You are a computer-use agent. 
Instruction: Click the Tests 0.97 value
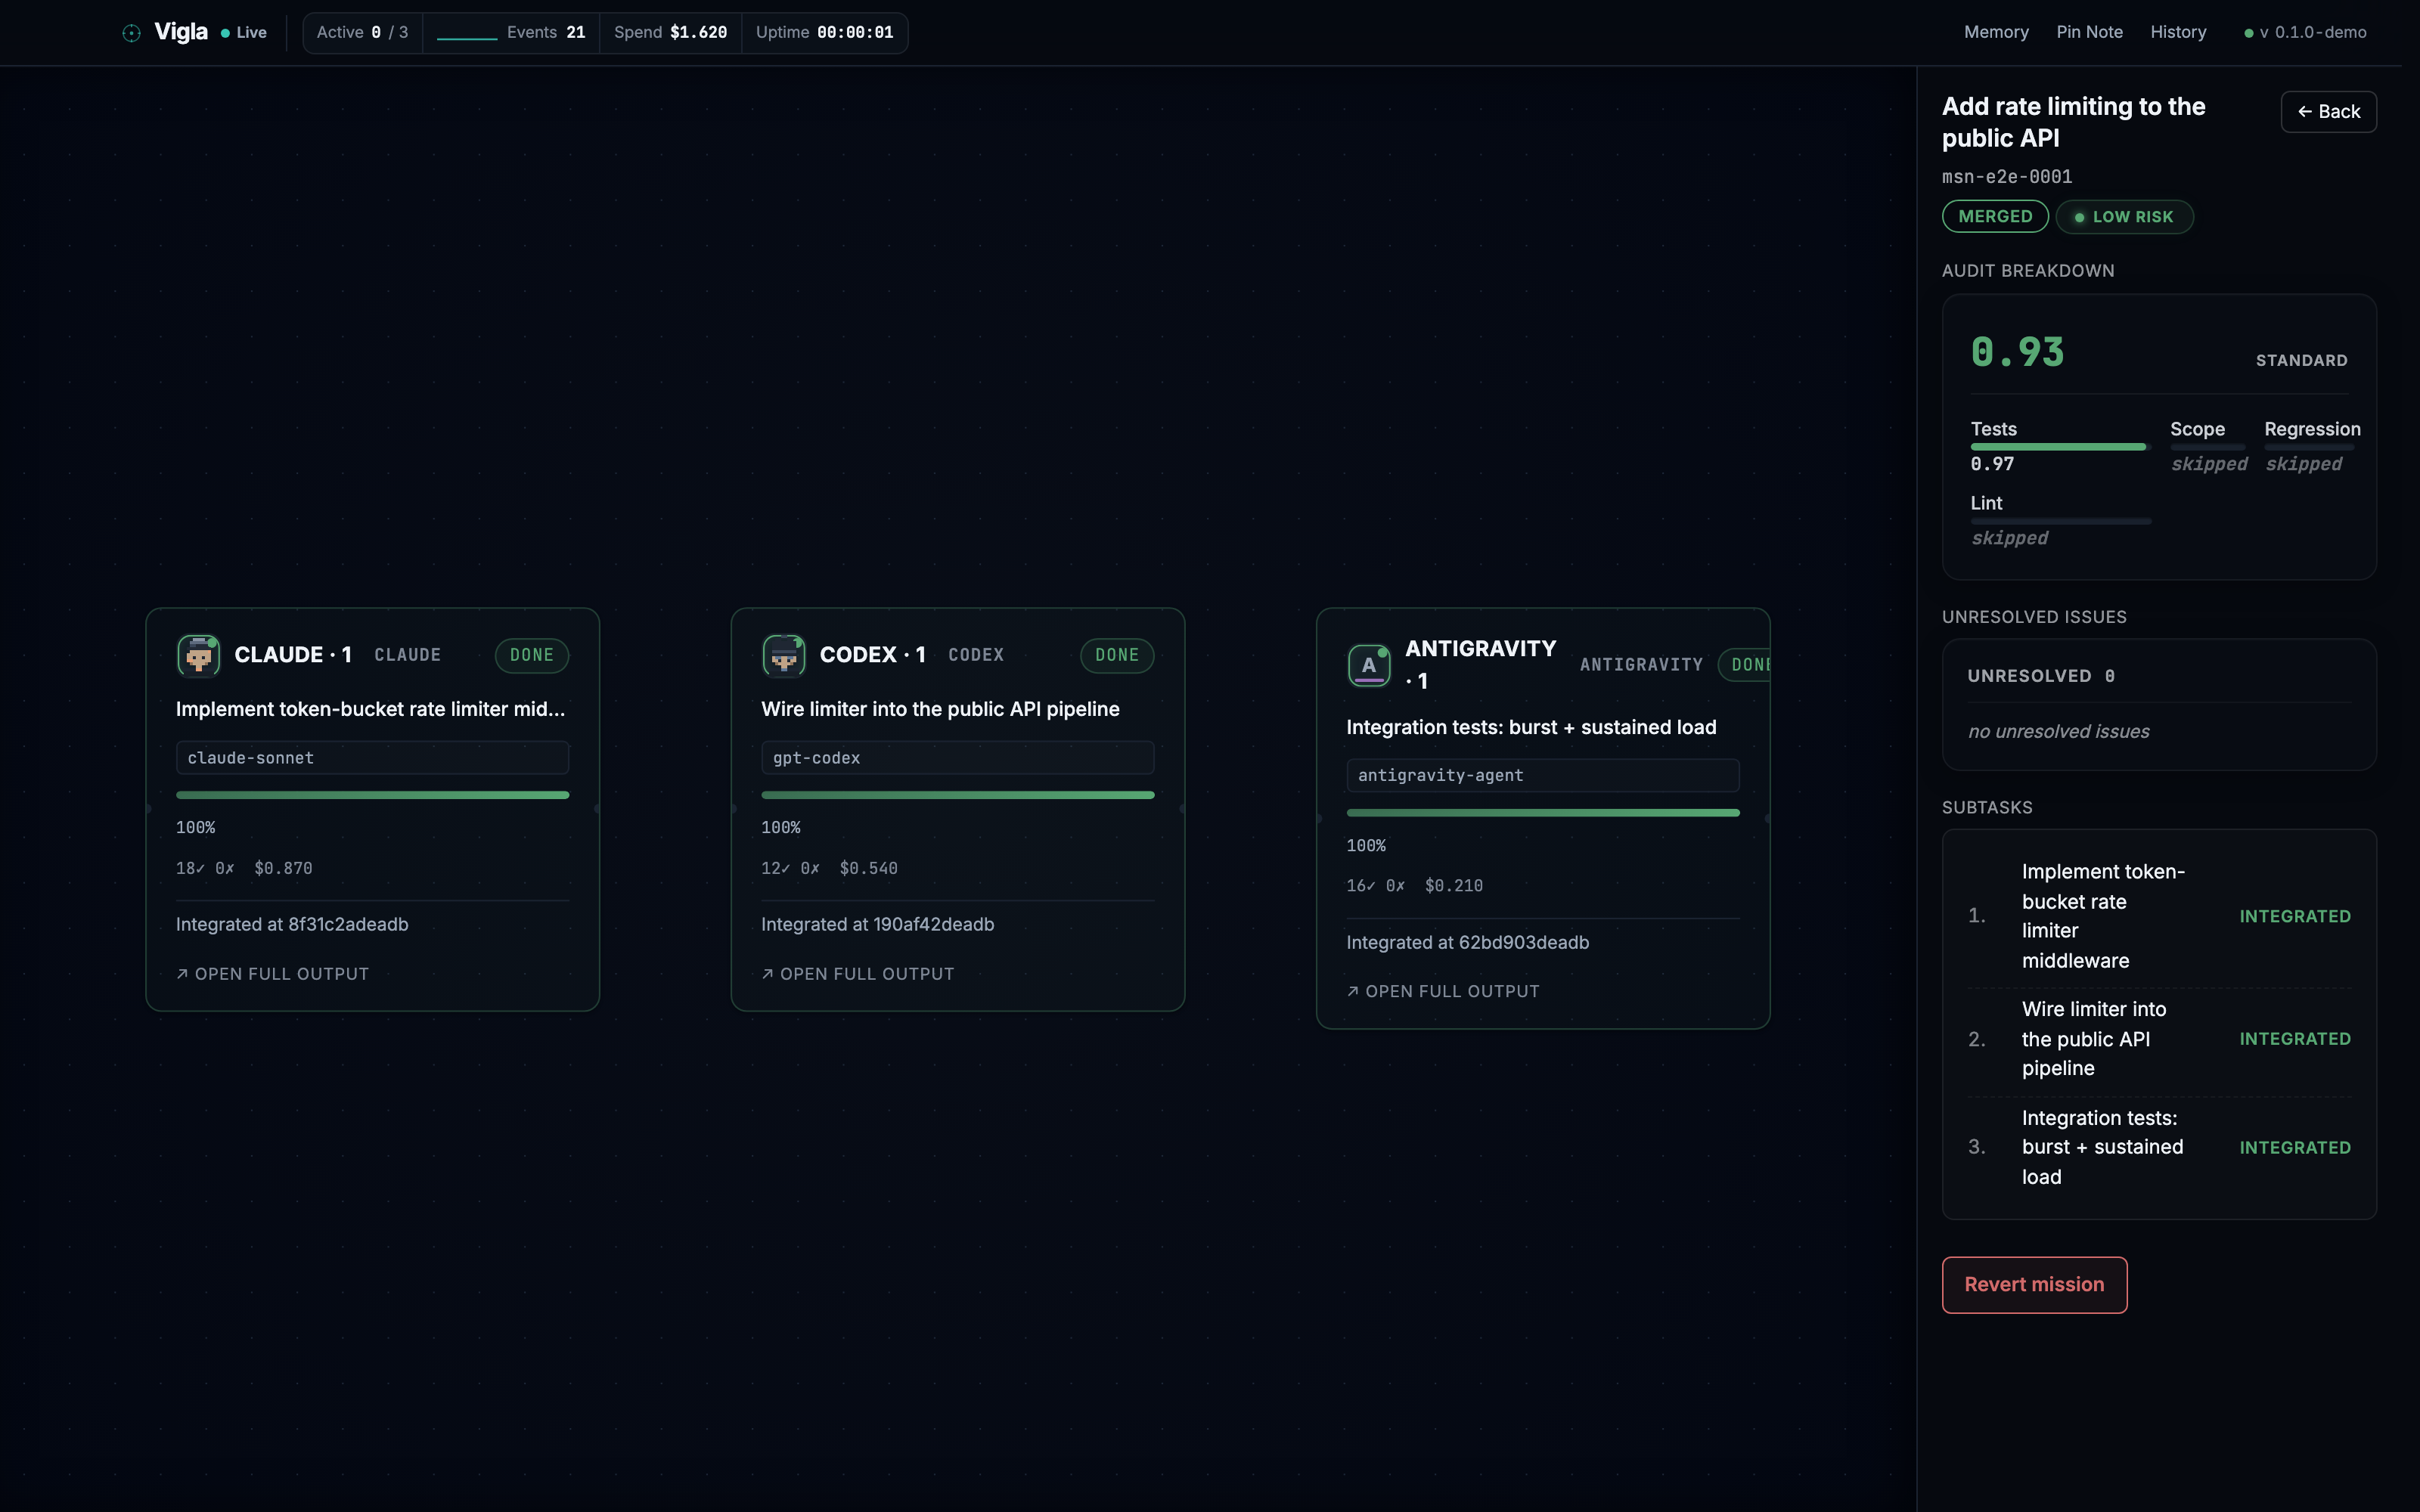point(1992,464)
